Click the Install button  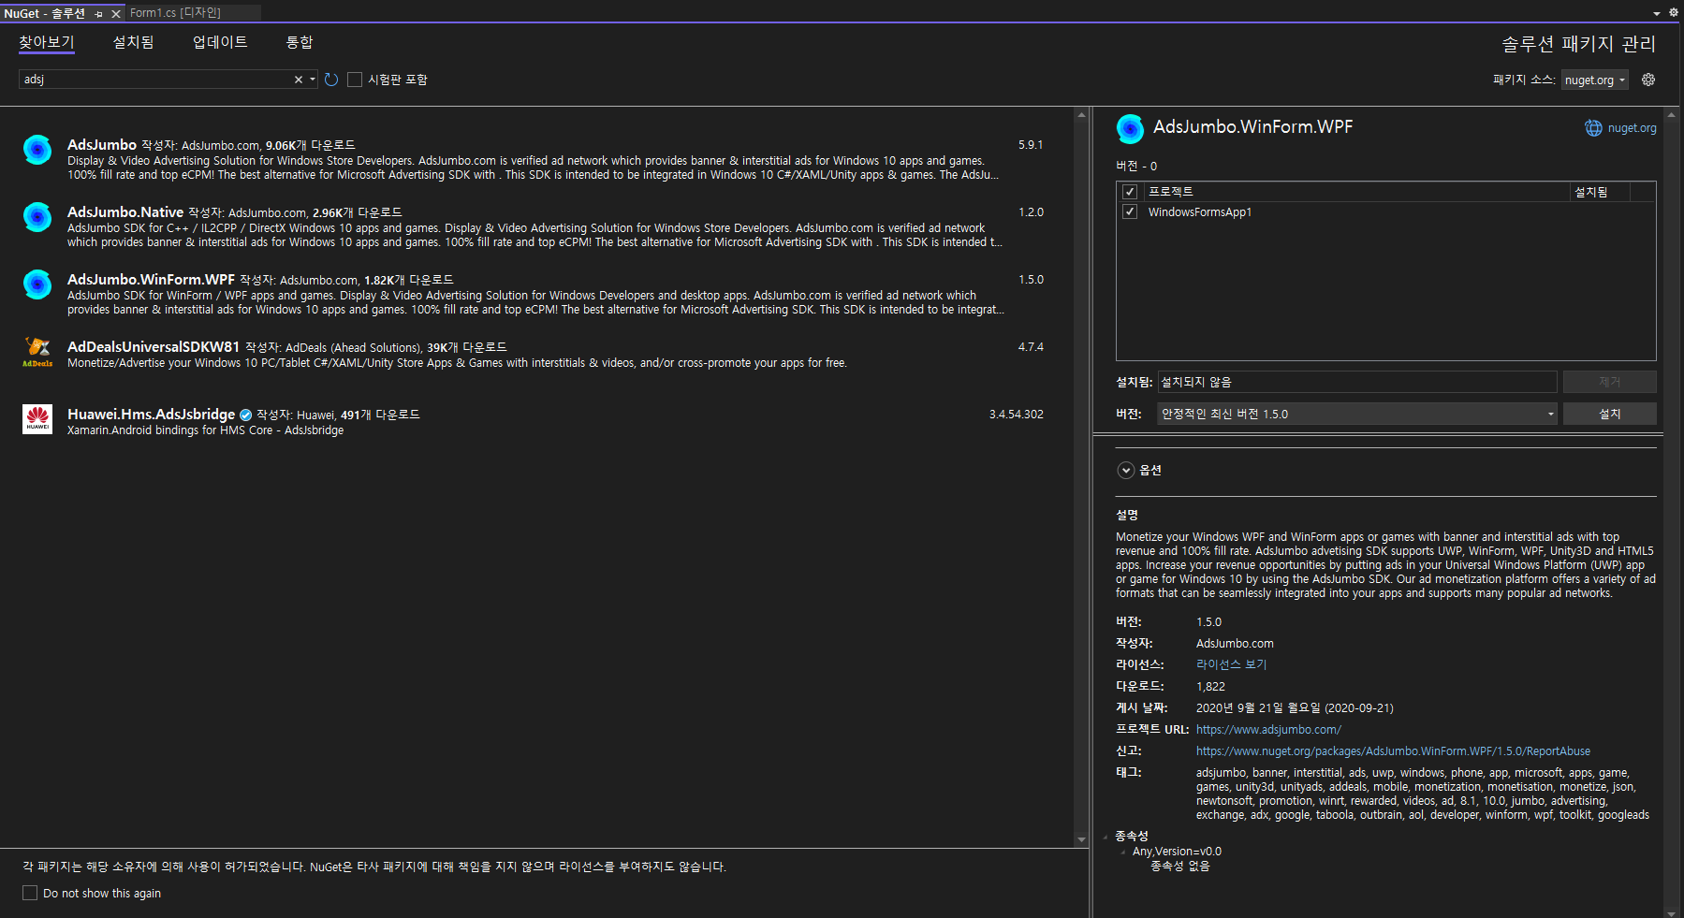click(x=1609, y=414)
